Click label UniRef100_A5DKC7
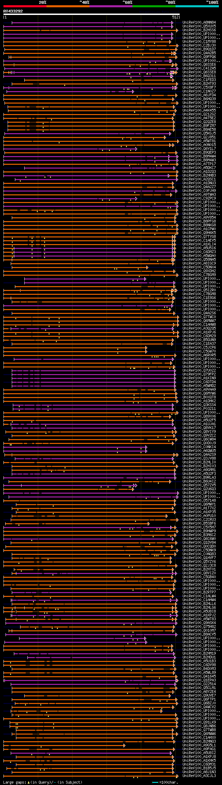 pyautogui.click(x=199, y=168)
